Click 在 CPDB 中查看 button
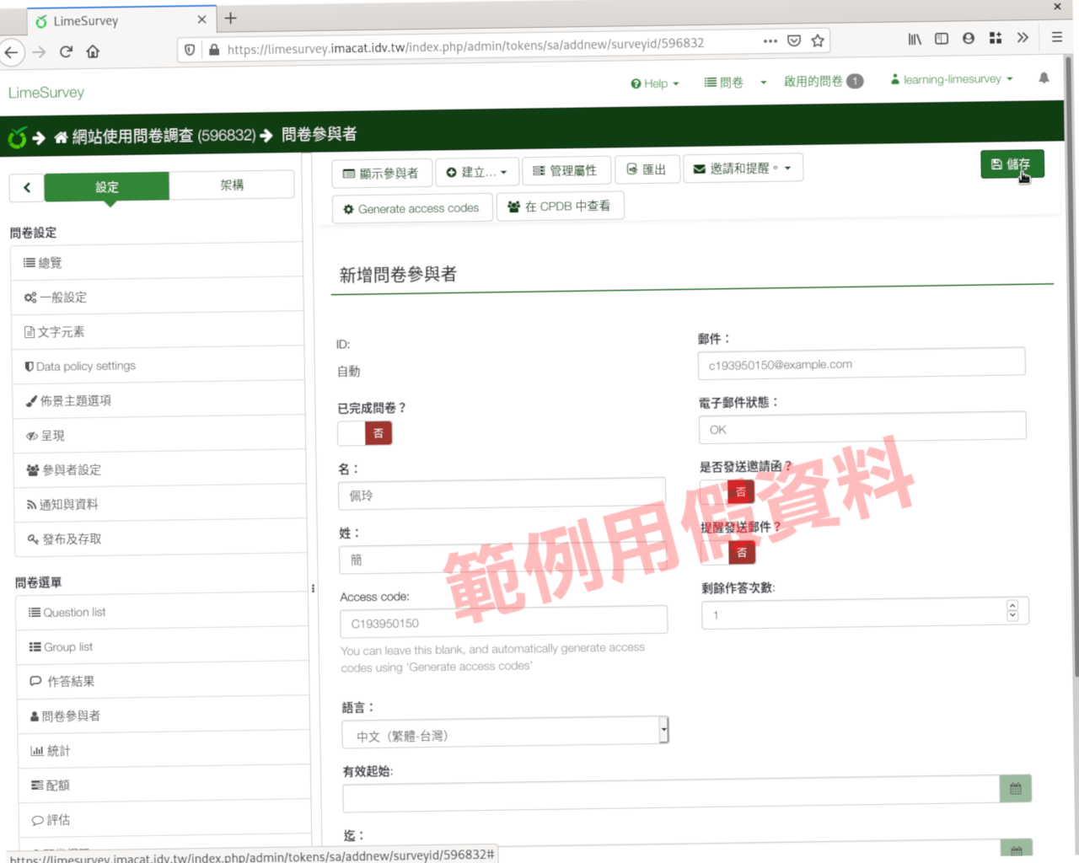The height and width of the screenshot is (863, 1079). click(x=560, y=206)
